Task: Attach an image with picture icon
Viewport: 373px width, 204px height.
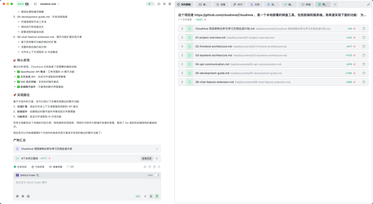Action: click(x=28, y=196)
